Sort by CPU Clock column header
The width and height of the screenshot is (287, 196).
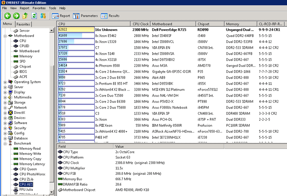point(140,24)
